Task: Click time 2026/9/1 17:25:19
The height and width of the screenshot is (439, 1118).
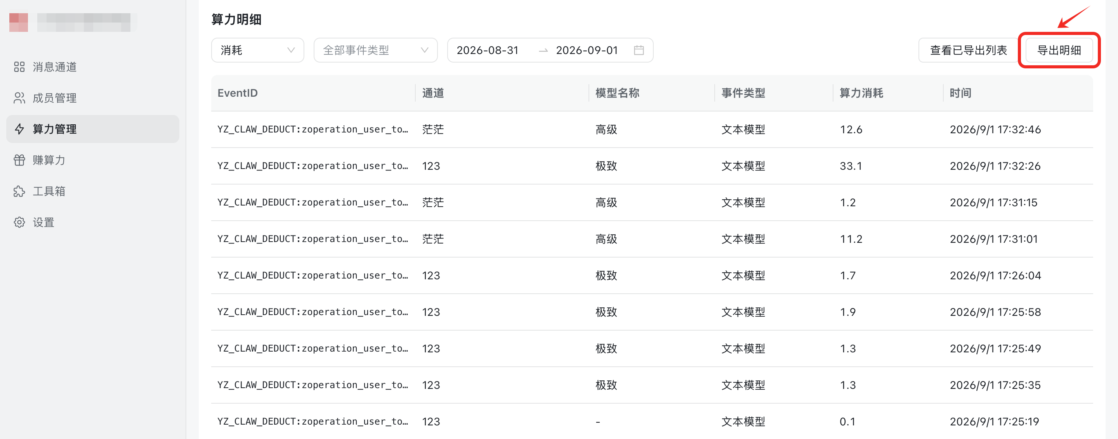Action: point(994,422)
